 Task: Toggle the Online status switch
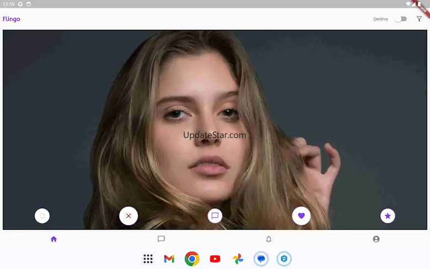(x=401, y=19)
